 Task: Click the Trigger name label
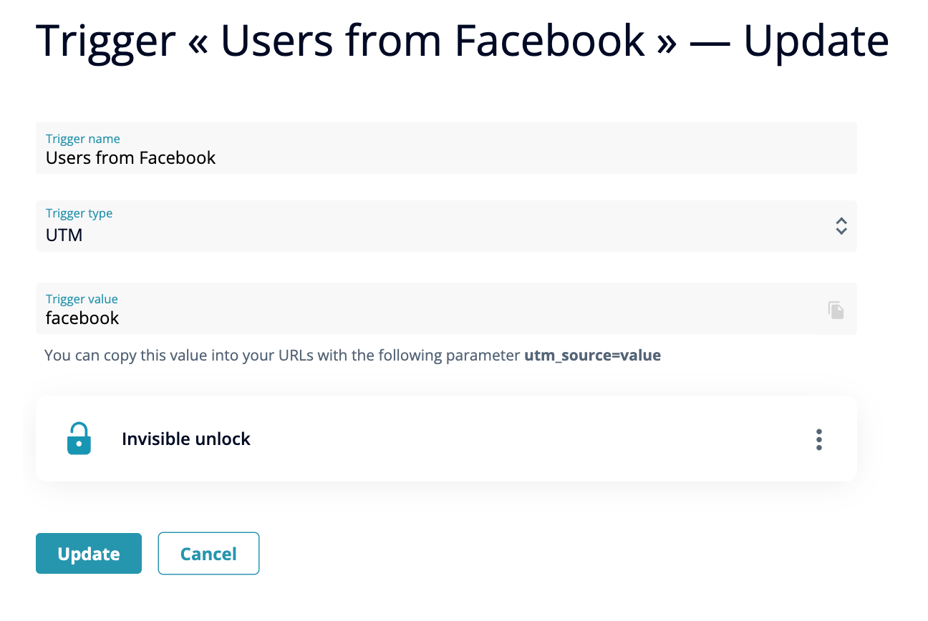(x=83, y=139)
